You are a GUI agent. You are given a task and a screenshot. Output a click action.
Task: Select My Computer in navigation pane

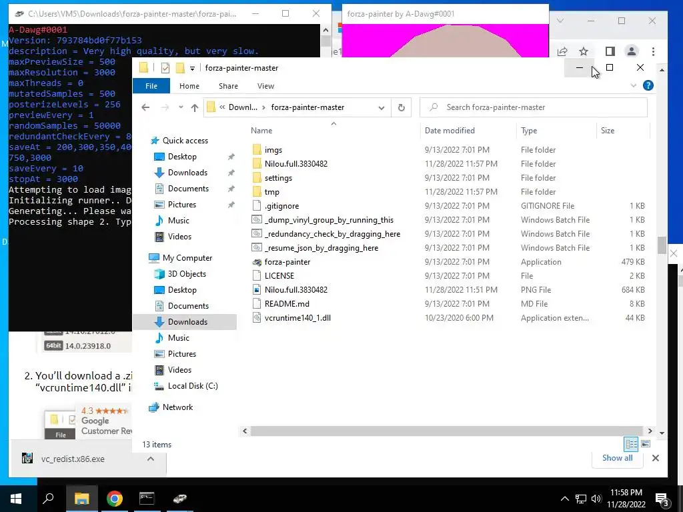[187, 258]
